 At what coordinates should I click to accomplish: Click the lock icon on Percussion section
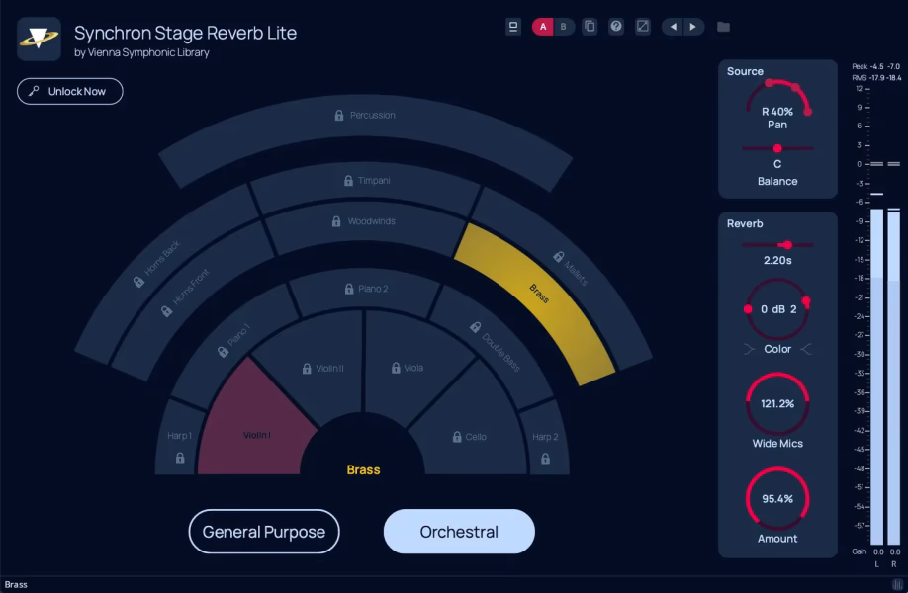pos(339,116)
